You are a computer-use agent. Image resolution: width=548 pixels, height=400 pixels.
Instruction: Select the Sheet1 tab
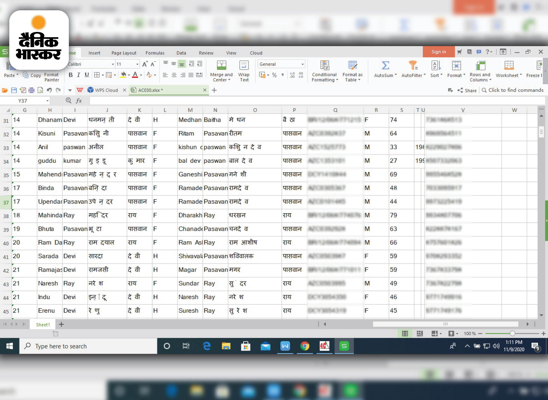(43, 325)
